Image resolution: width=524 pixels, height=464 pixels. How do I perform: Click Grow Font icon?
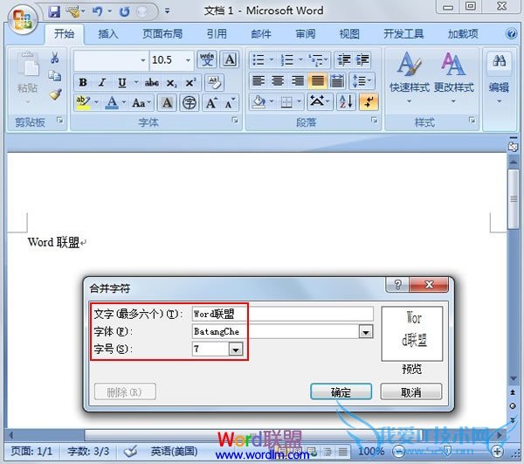[x=211, y=103]
